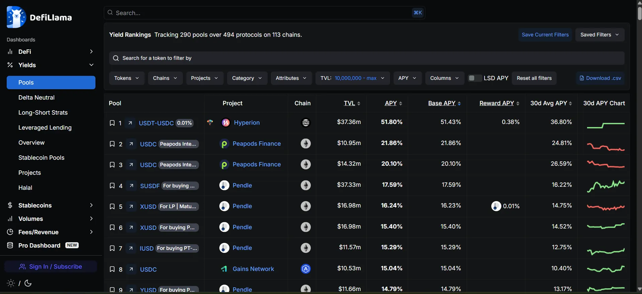
Task: Download the .csv file
Action: [600, 78]
